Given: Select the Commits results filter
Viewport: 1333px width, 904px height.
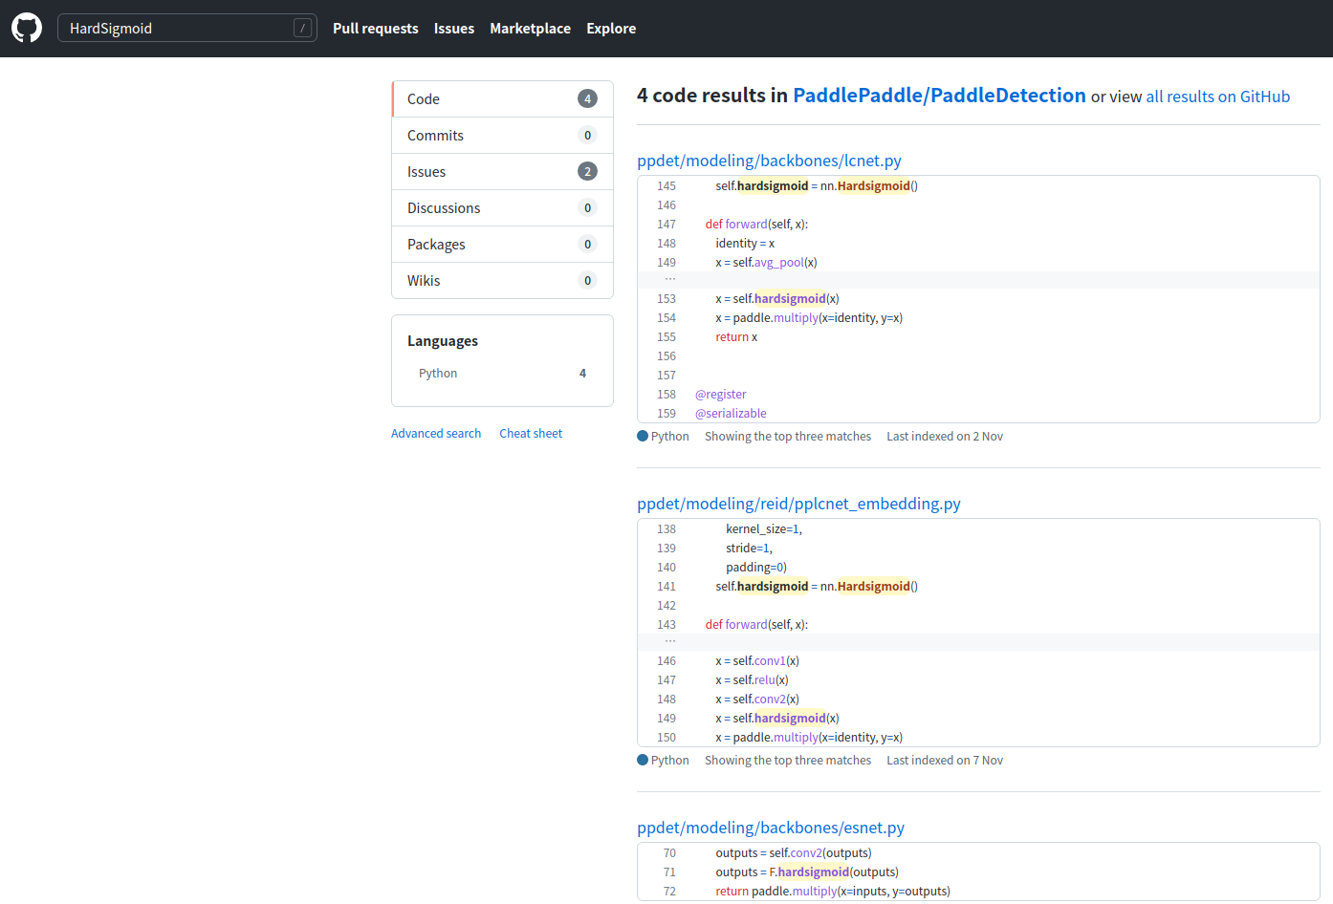Looking at the screenshot, I should 502,136.
